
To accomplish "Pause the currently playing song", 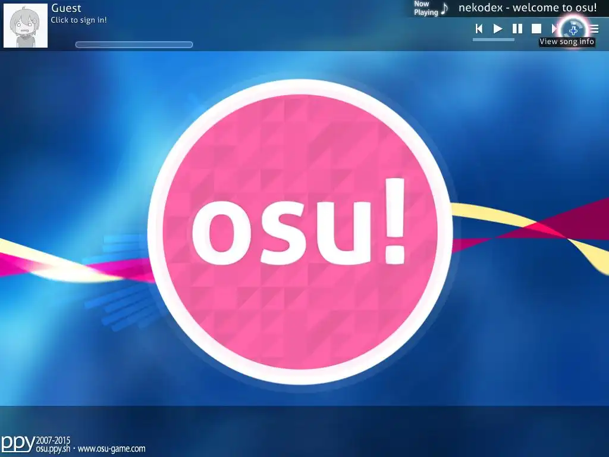I will (517, 29).
